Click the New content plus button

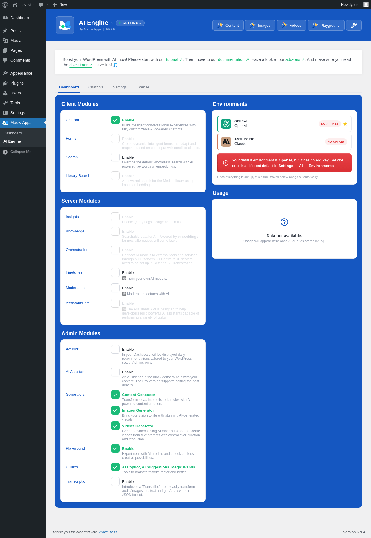[x=60, y=5]
